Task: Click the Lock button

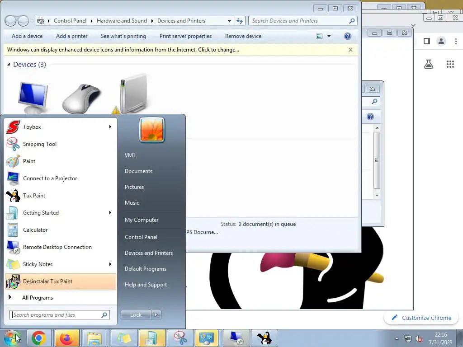Action: pos(136,315)
